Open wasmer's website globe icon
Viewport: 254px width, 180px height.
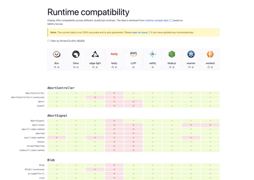tap(193, 67)
